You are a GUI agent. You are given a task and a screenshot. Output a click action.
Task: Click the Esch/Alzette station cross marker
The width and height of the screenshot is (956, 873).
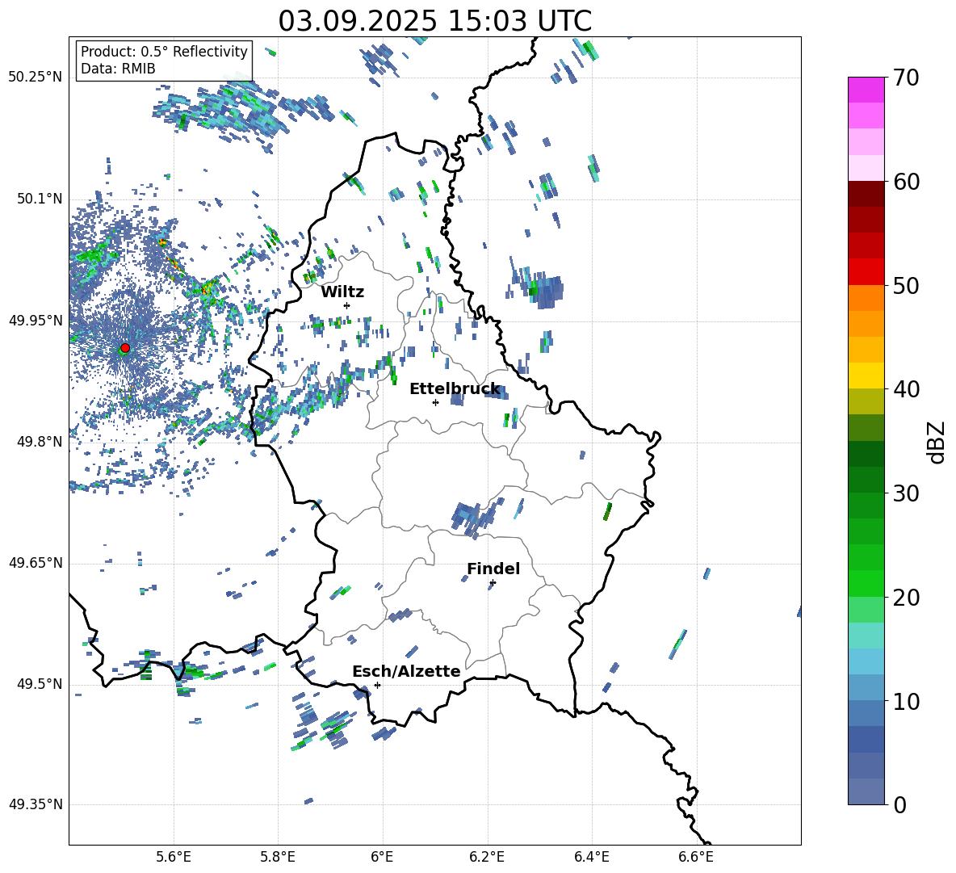pos(377,685)
